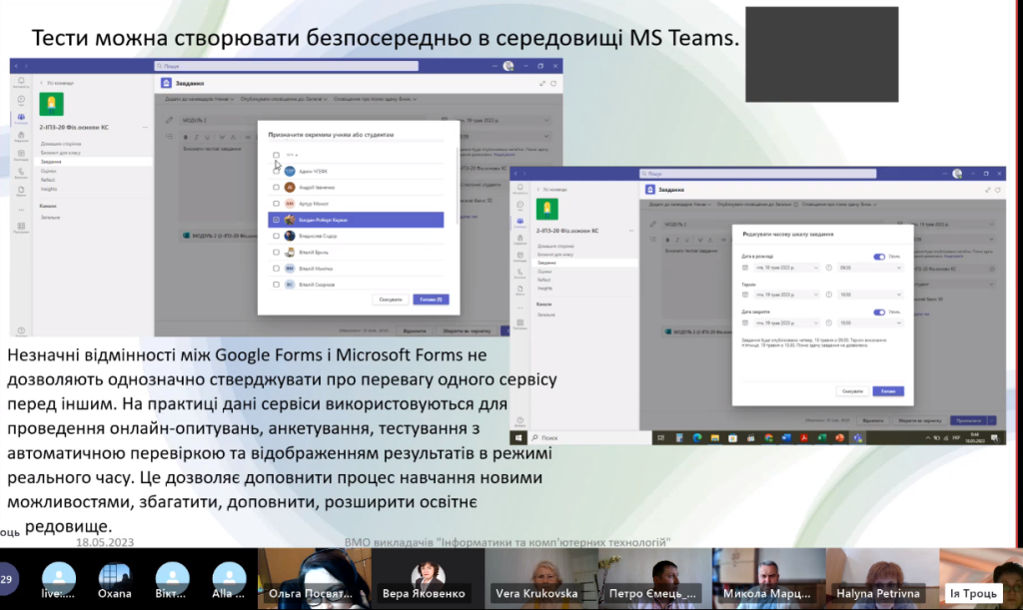Viewport: 1023px width, 610px height.
Task: Open Assignments icon in left Teams window rail
Action: [21, 136]
